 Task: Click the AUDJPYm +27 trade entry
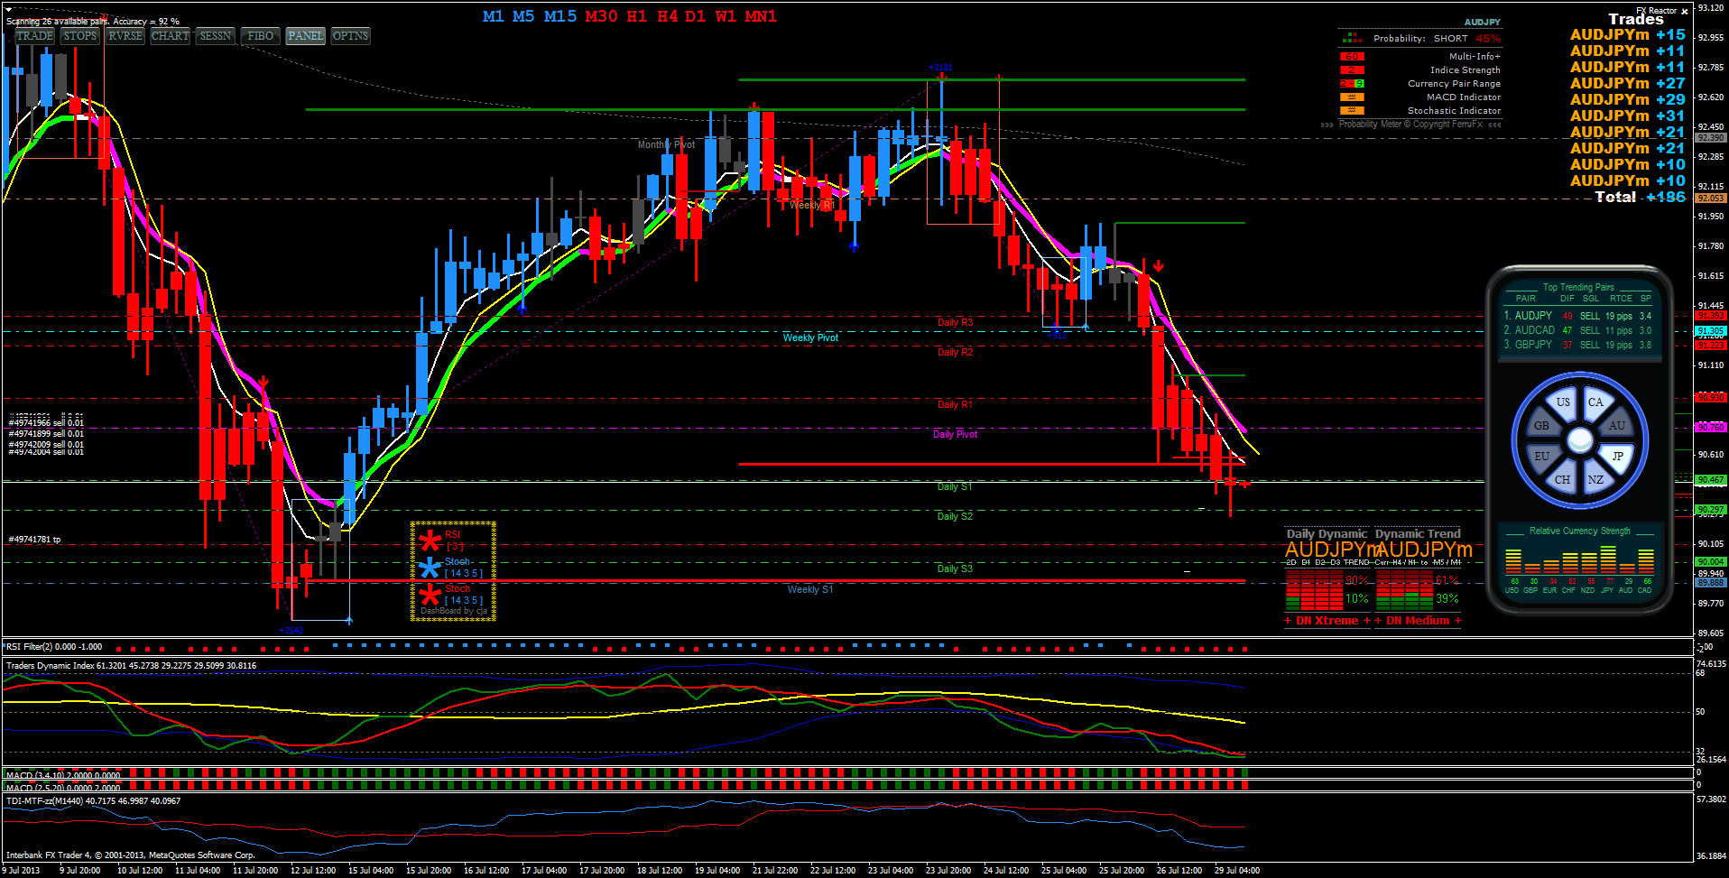pyautogui.click(x=1627, y=84)
